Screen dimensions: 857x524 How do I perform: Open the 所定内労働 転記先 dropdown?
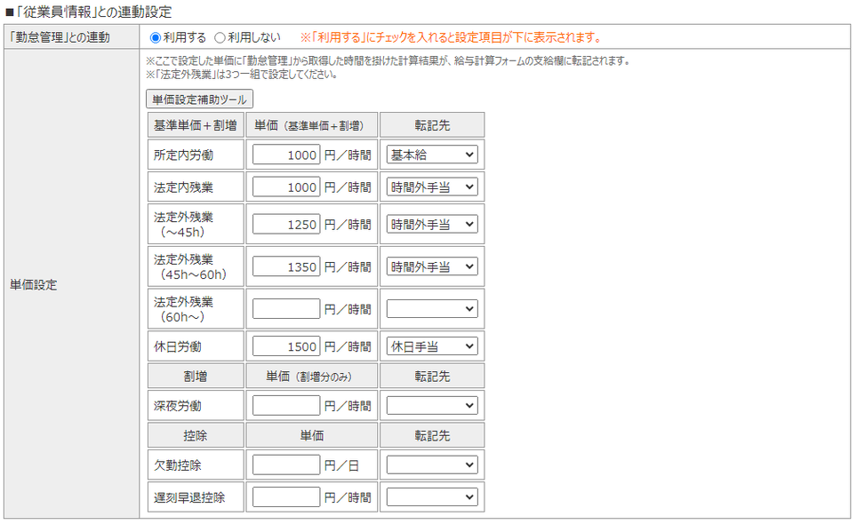click(x=432, y=155)
